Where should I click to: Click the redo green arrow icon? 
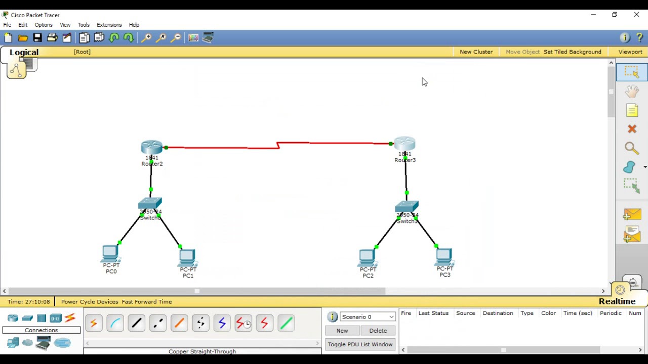click(x=129, y=38)
